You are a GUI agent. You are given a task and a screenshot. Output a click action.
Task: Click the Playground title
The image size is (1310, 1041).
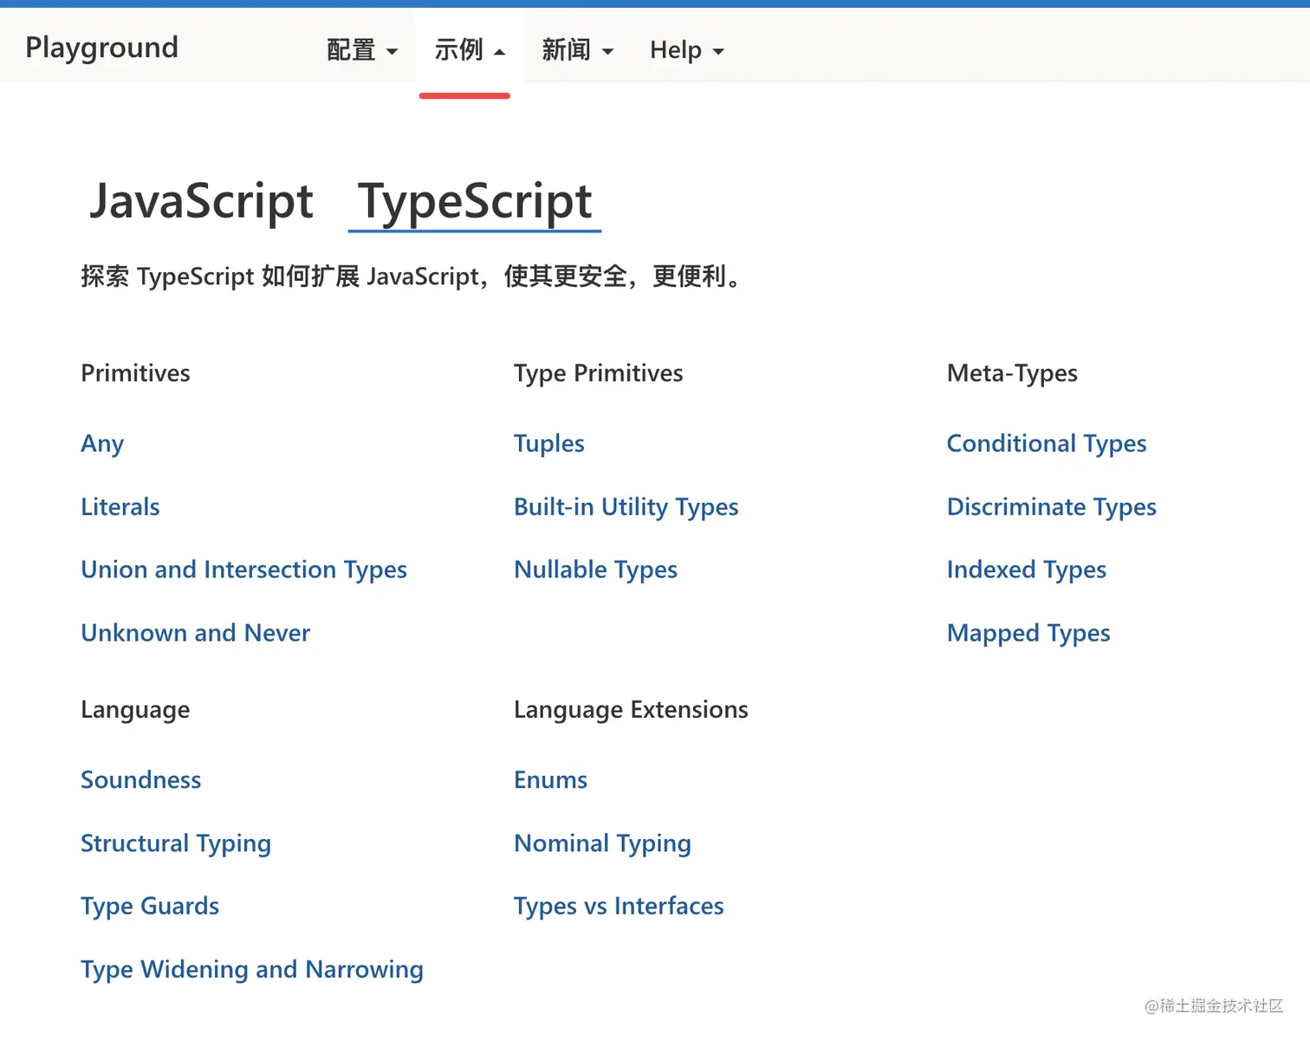[x=101, y=47]
